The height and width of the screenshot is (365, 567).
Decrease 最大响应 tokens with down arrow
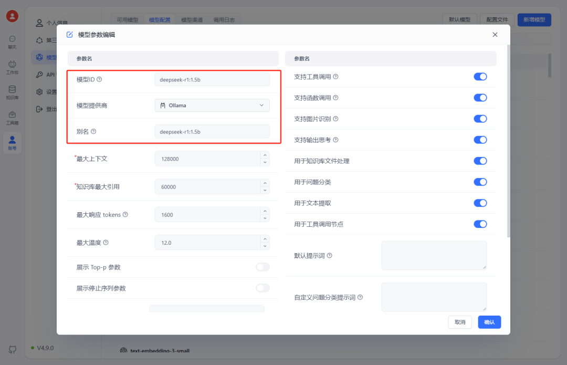[265, 218]
